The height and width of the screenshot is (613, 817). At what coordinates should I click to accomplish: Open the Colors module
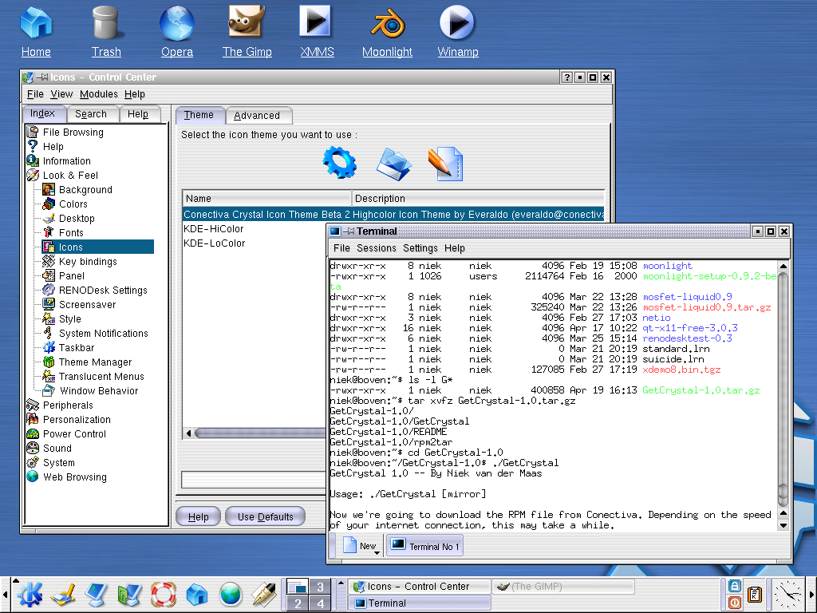[73, 204]
